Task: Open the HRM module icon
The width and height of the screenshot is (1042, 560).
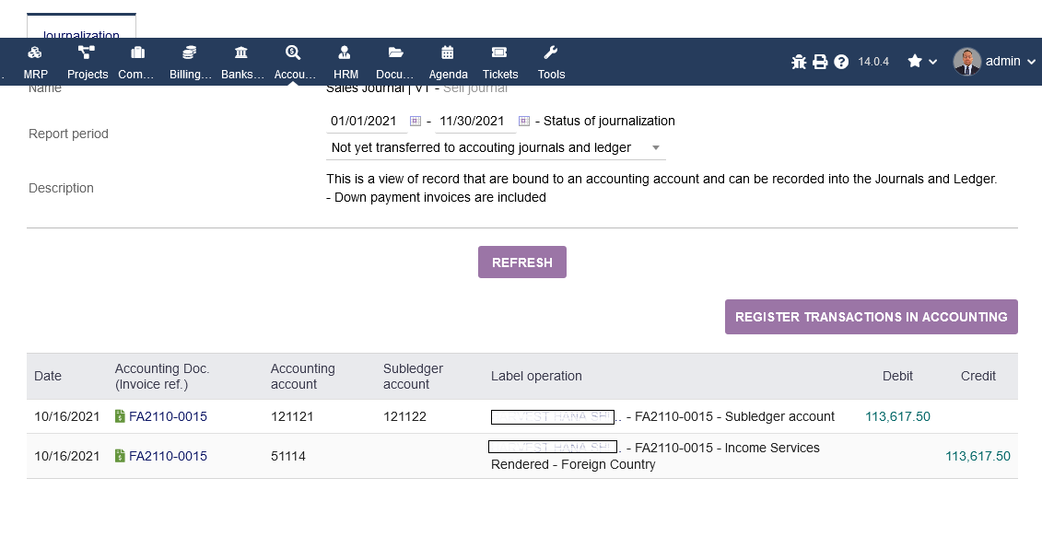Action: pyautogui.click(x=345, y=53)
